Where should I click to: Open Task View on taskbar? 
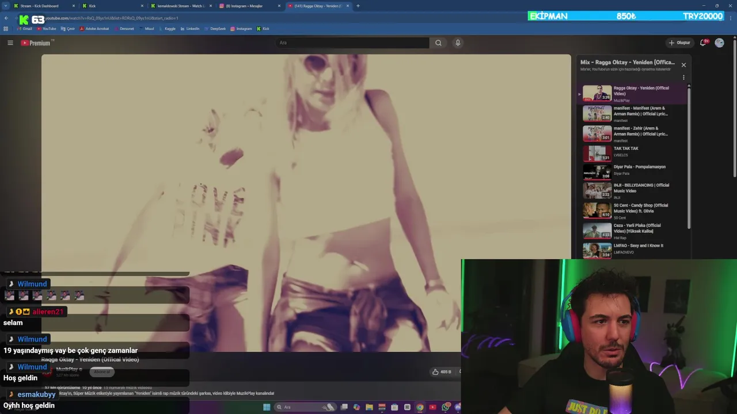click(x=344, y=407)
